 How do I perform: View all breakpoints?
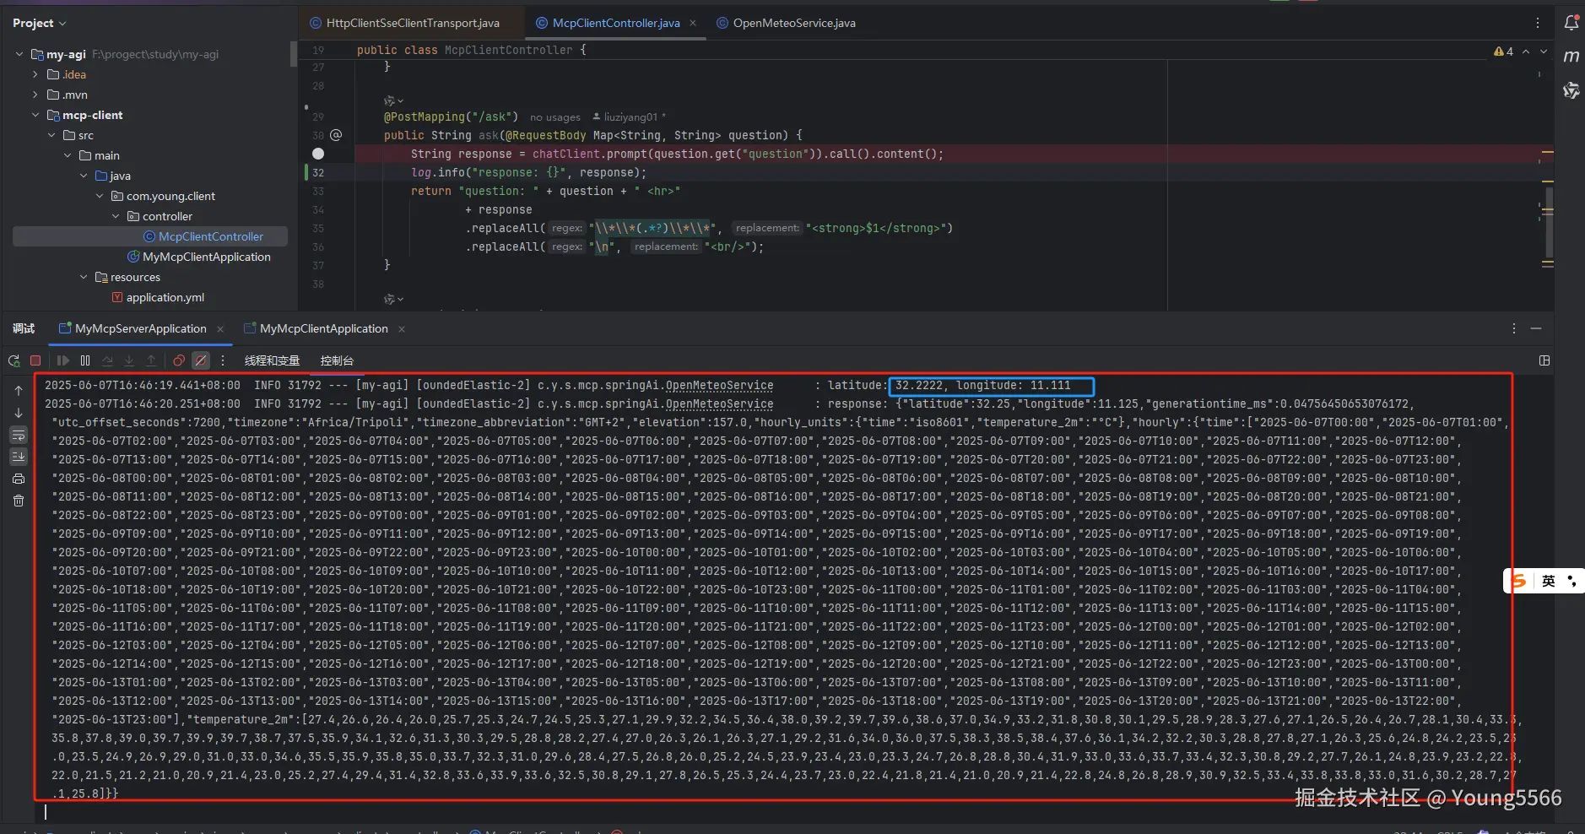click(179, 360)
